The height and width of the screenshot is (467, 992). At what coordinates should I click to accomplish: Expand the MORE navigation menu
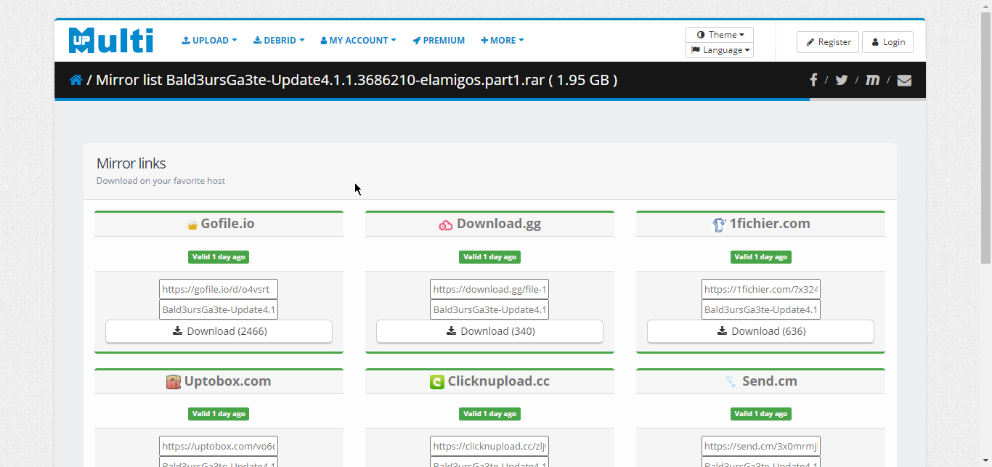pos(502,40)
